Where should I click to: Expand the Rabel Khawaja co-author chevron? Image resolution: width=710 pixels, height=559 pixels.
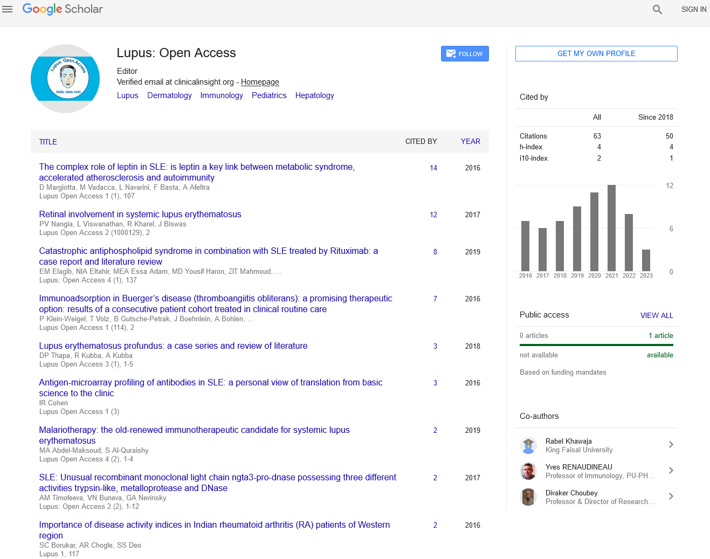(671, 445)
